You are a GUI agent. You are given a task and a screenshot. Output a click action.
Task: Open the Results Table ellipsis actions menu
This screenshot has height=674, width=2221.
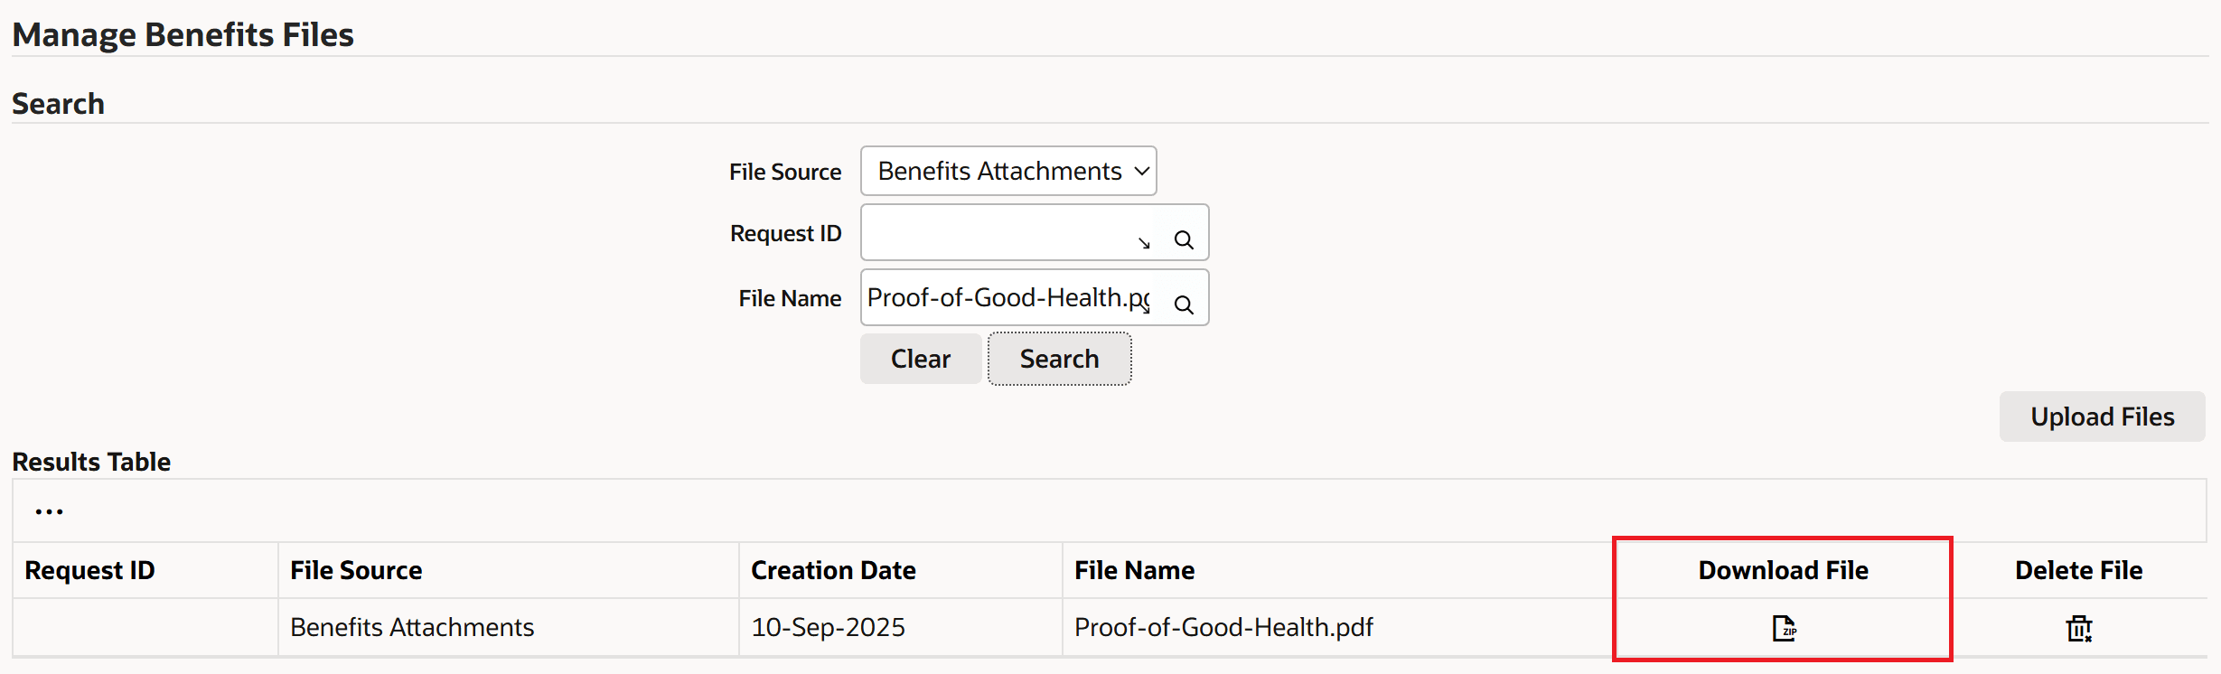click(50, 510)
